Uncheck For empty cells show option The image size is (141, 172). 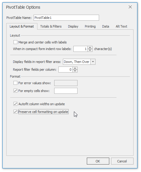(x=15, y=91)
